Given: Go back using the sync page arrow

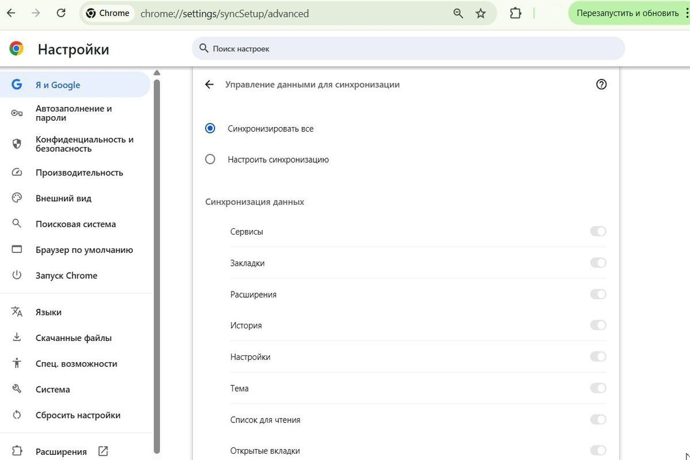Looking at the screenshot, I should pos(209,85).
